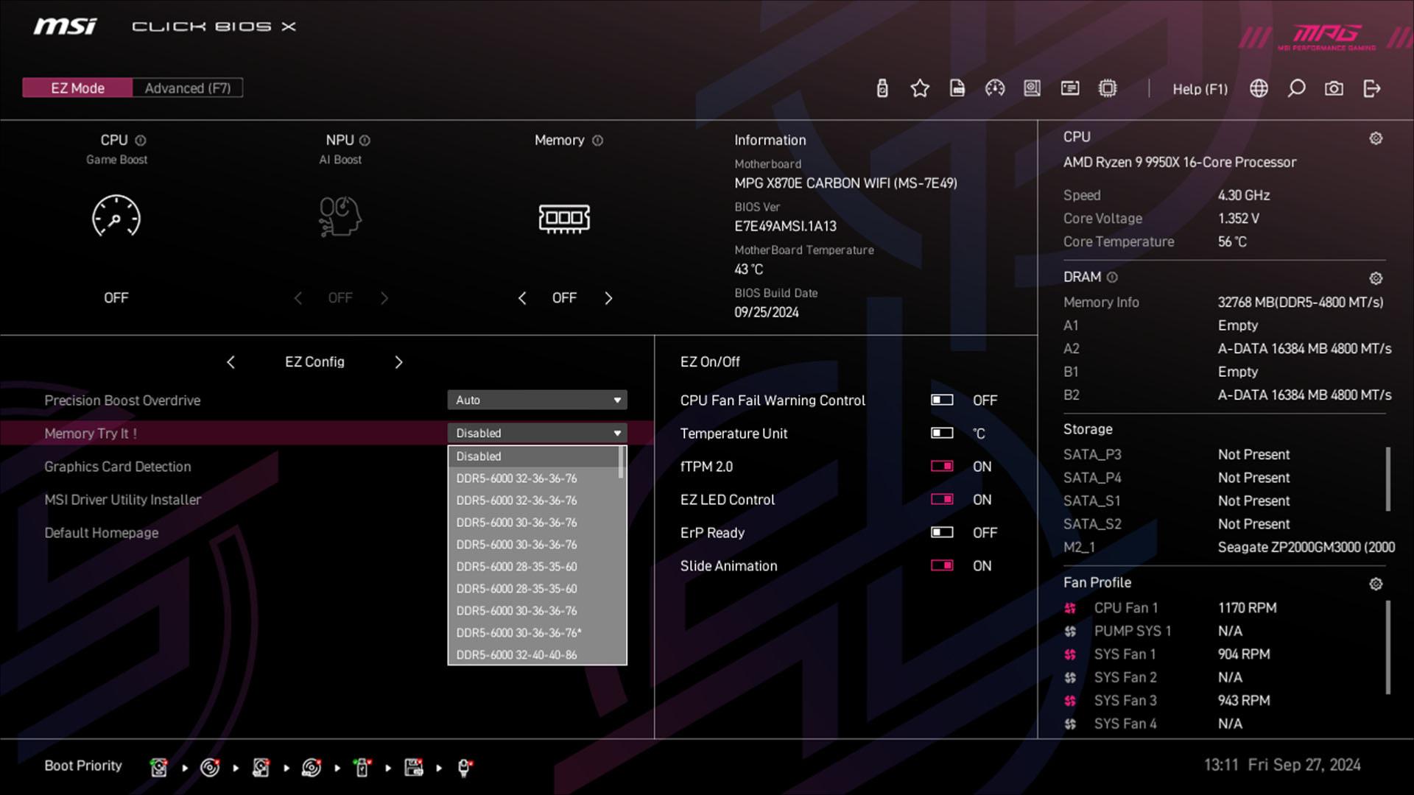Open the board explorer card icon
Image resolution: width=1414 pixels, height=795 pixels.
pos(1070,88)
